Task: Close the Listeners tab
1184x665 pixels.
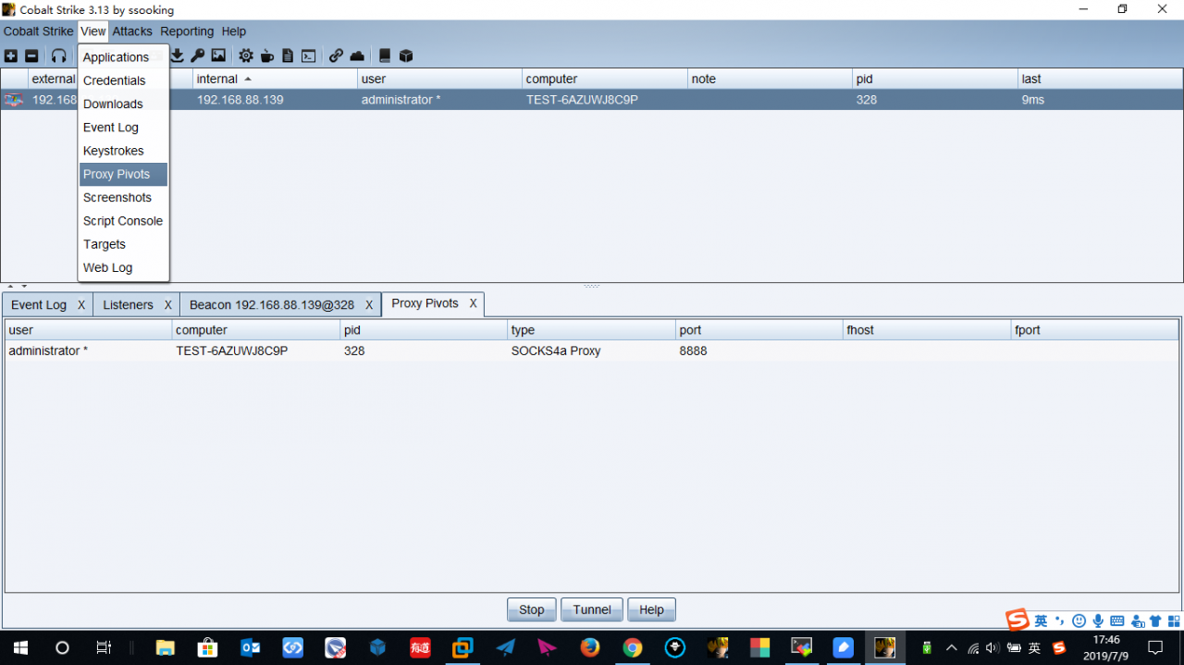Action: click(168, 305)
